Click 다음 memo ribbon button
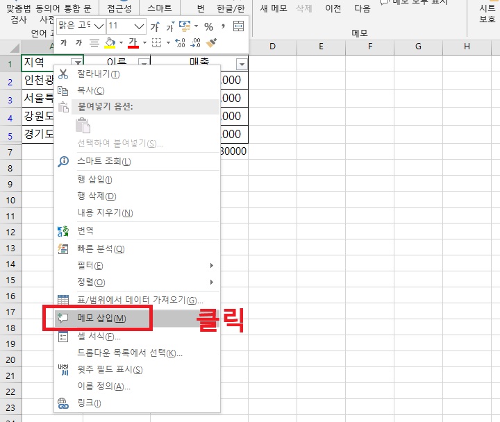The height and width of the screenshot is (422, 500). [x=362, y=8]
